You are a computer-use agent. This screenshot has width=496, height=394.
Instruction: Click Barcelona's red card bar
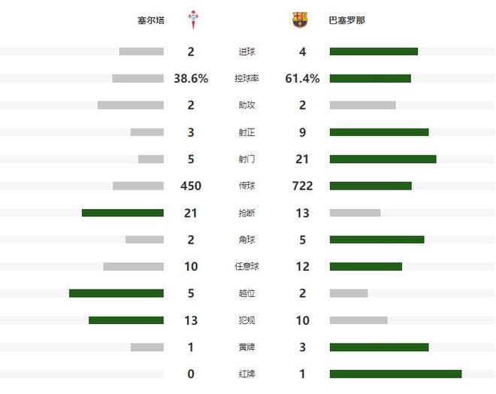[395, 374]
